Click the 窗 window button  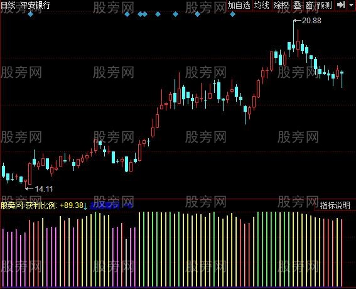[310, 6]
